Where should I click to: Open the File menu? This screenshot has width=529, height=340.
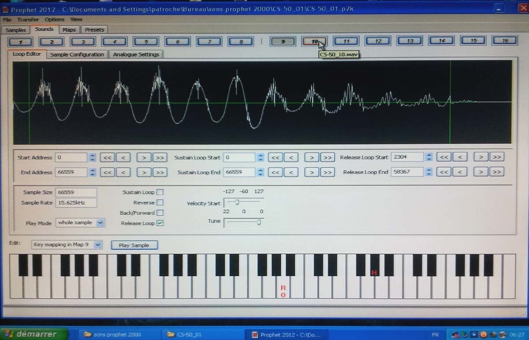pos(7,19)
